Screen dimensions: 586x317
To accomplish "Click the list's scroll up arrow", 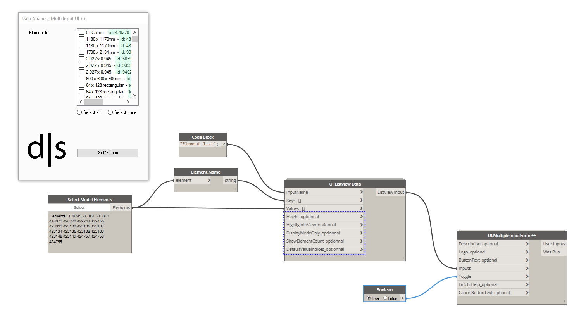I will (135, 33).
